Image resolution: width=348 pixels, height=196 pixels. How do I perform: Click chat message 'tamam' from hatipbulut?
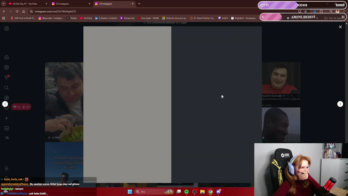click(x=19, y=189)
